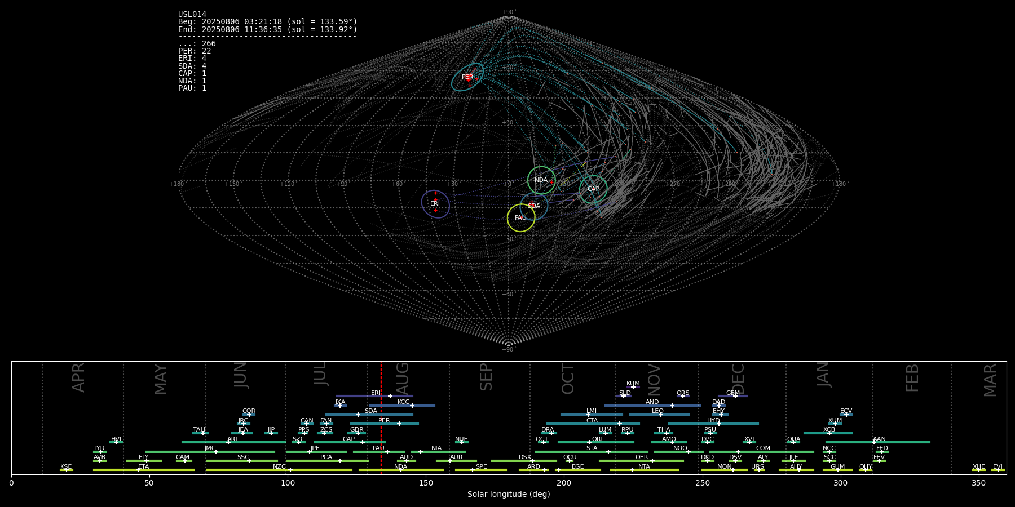Viewport: 1015px width, 507px height.
Task: Select the MON shower label in timeline
Action: tap(725, 467)
